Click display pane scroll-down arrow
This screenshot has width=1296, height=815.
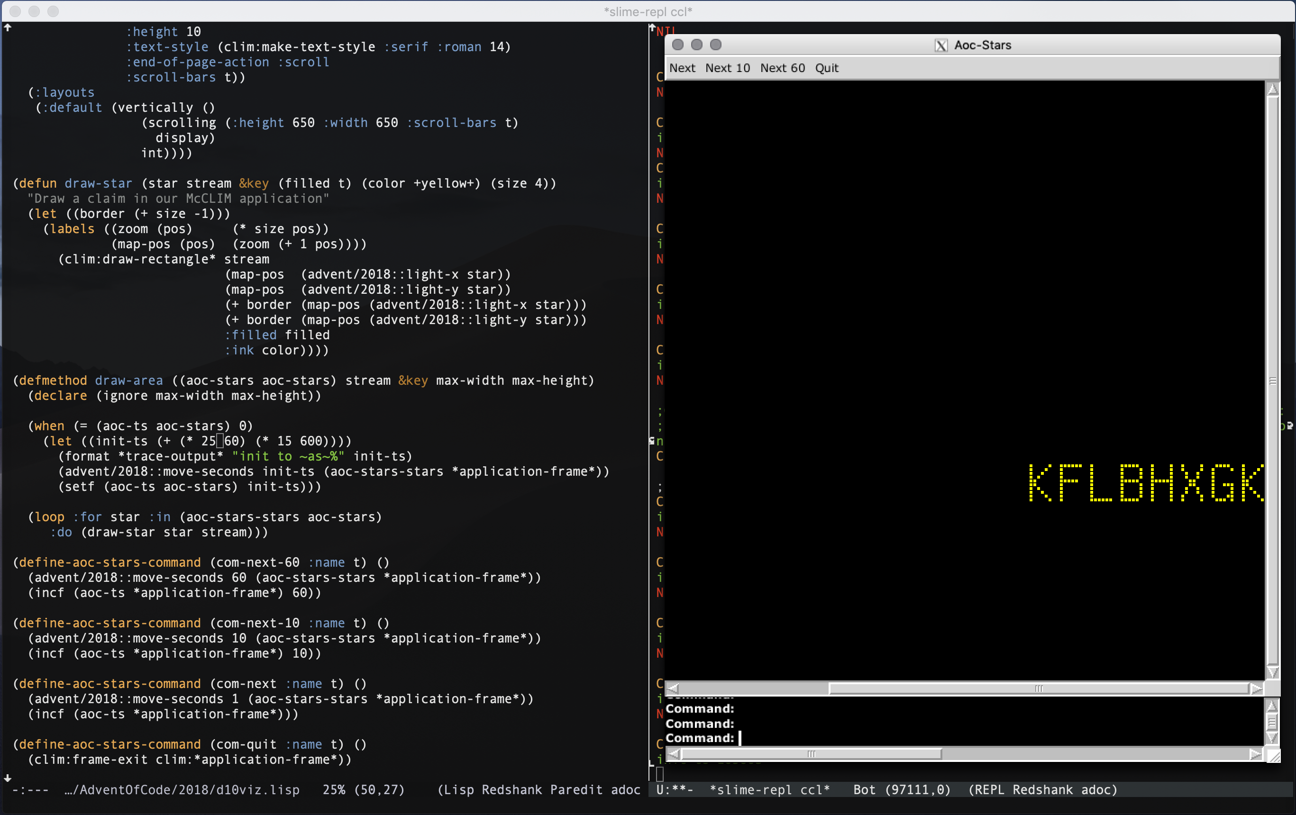1272,672
